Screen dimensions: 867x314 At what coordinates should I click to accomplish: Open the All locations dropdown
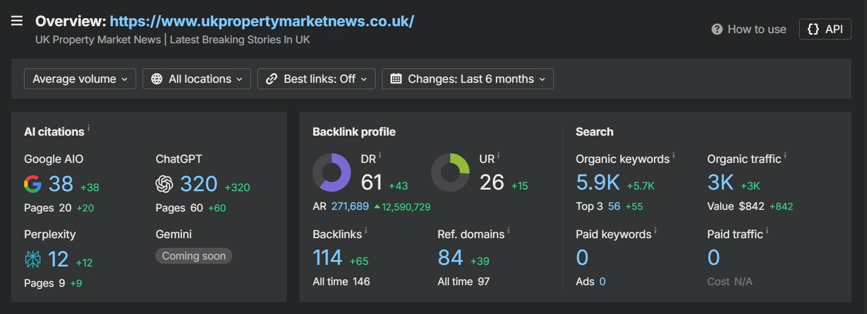point(197,79)
